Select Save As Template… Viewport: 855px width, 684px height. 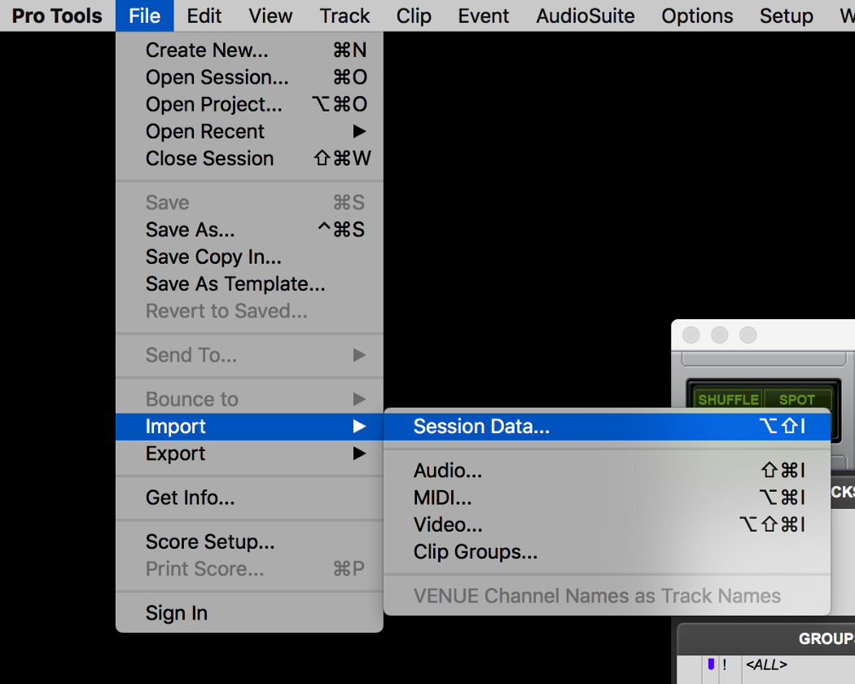235,284
